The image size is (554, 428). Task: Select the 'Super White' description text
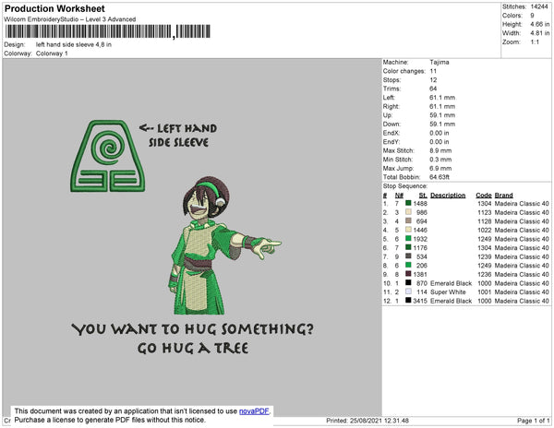click(448, 292)
